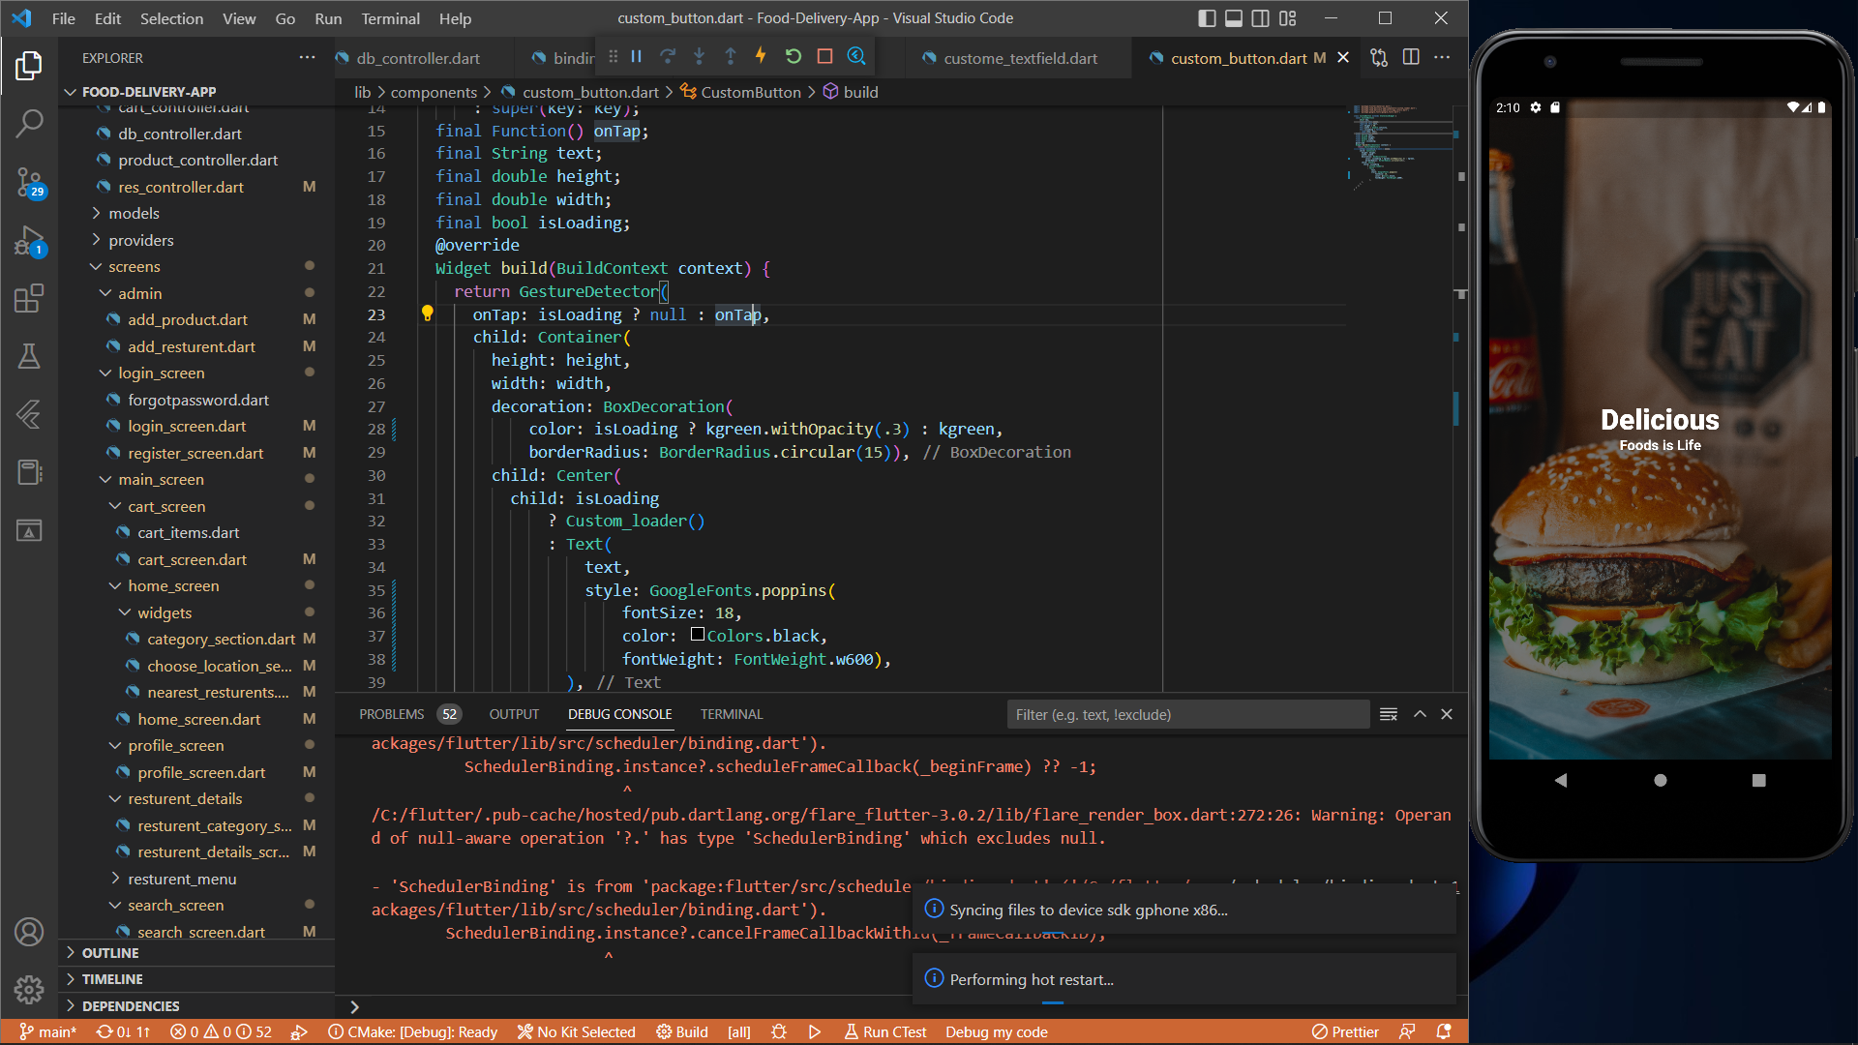Viewport: 1858px width, 1045px height.
Task: Click No Kit Selected in the status bar
Action: click(576, 1031)
